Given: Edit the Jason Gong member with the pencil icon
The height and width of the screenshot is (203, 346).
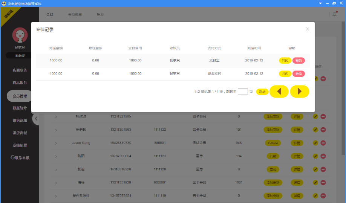Looking at the screenshot, I should pyautogui.click(x=315, y=143).
